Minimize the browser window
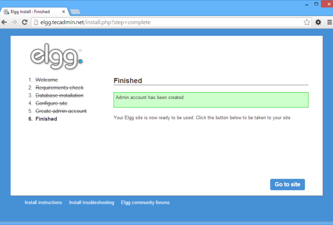The height and width of the screenshot is (225, 333). [x=300, y=4]
